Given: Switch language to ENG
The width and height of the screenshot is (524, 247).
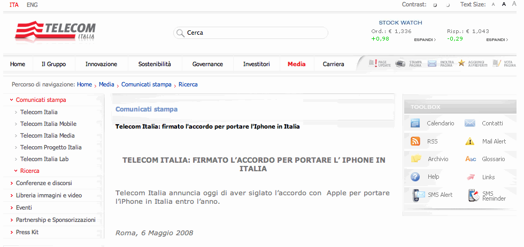Looking at the screenshot, I should pyautogui.click(x=32, y=5).
